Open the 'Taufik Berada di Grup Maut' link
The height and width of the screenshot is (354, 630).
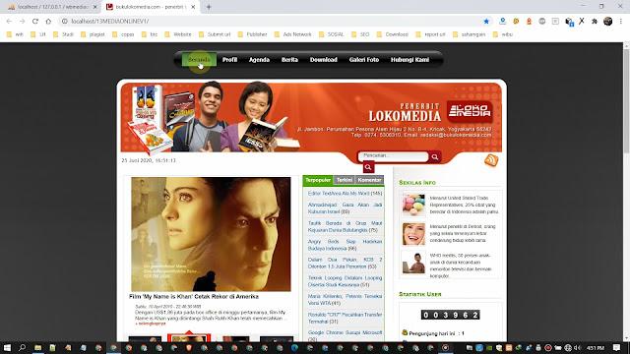[x=345, y=226]
